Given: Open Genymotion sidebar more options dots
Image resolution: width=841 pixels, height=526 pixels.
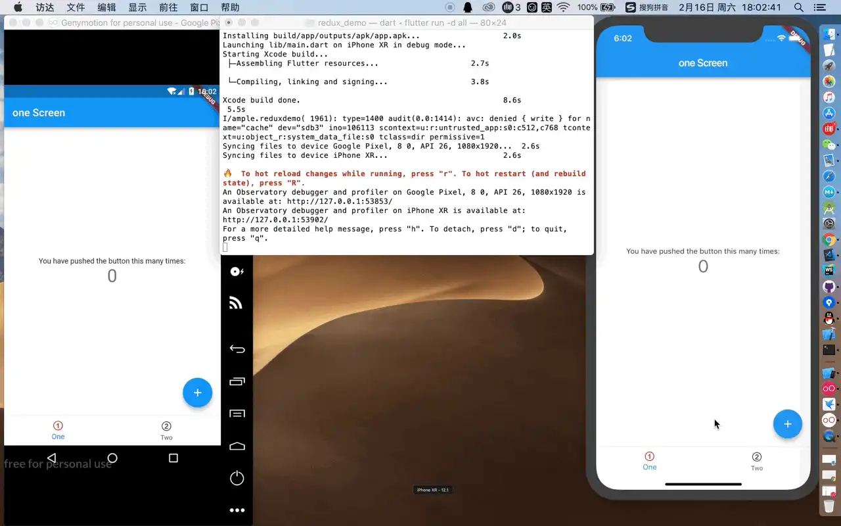Looking at the screenshot, I should (x=237, y=510).
